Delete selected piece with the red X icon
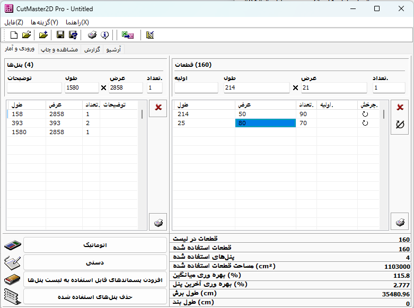Screen dimensions: 414x308 click(x=400, y=108)
